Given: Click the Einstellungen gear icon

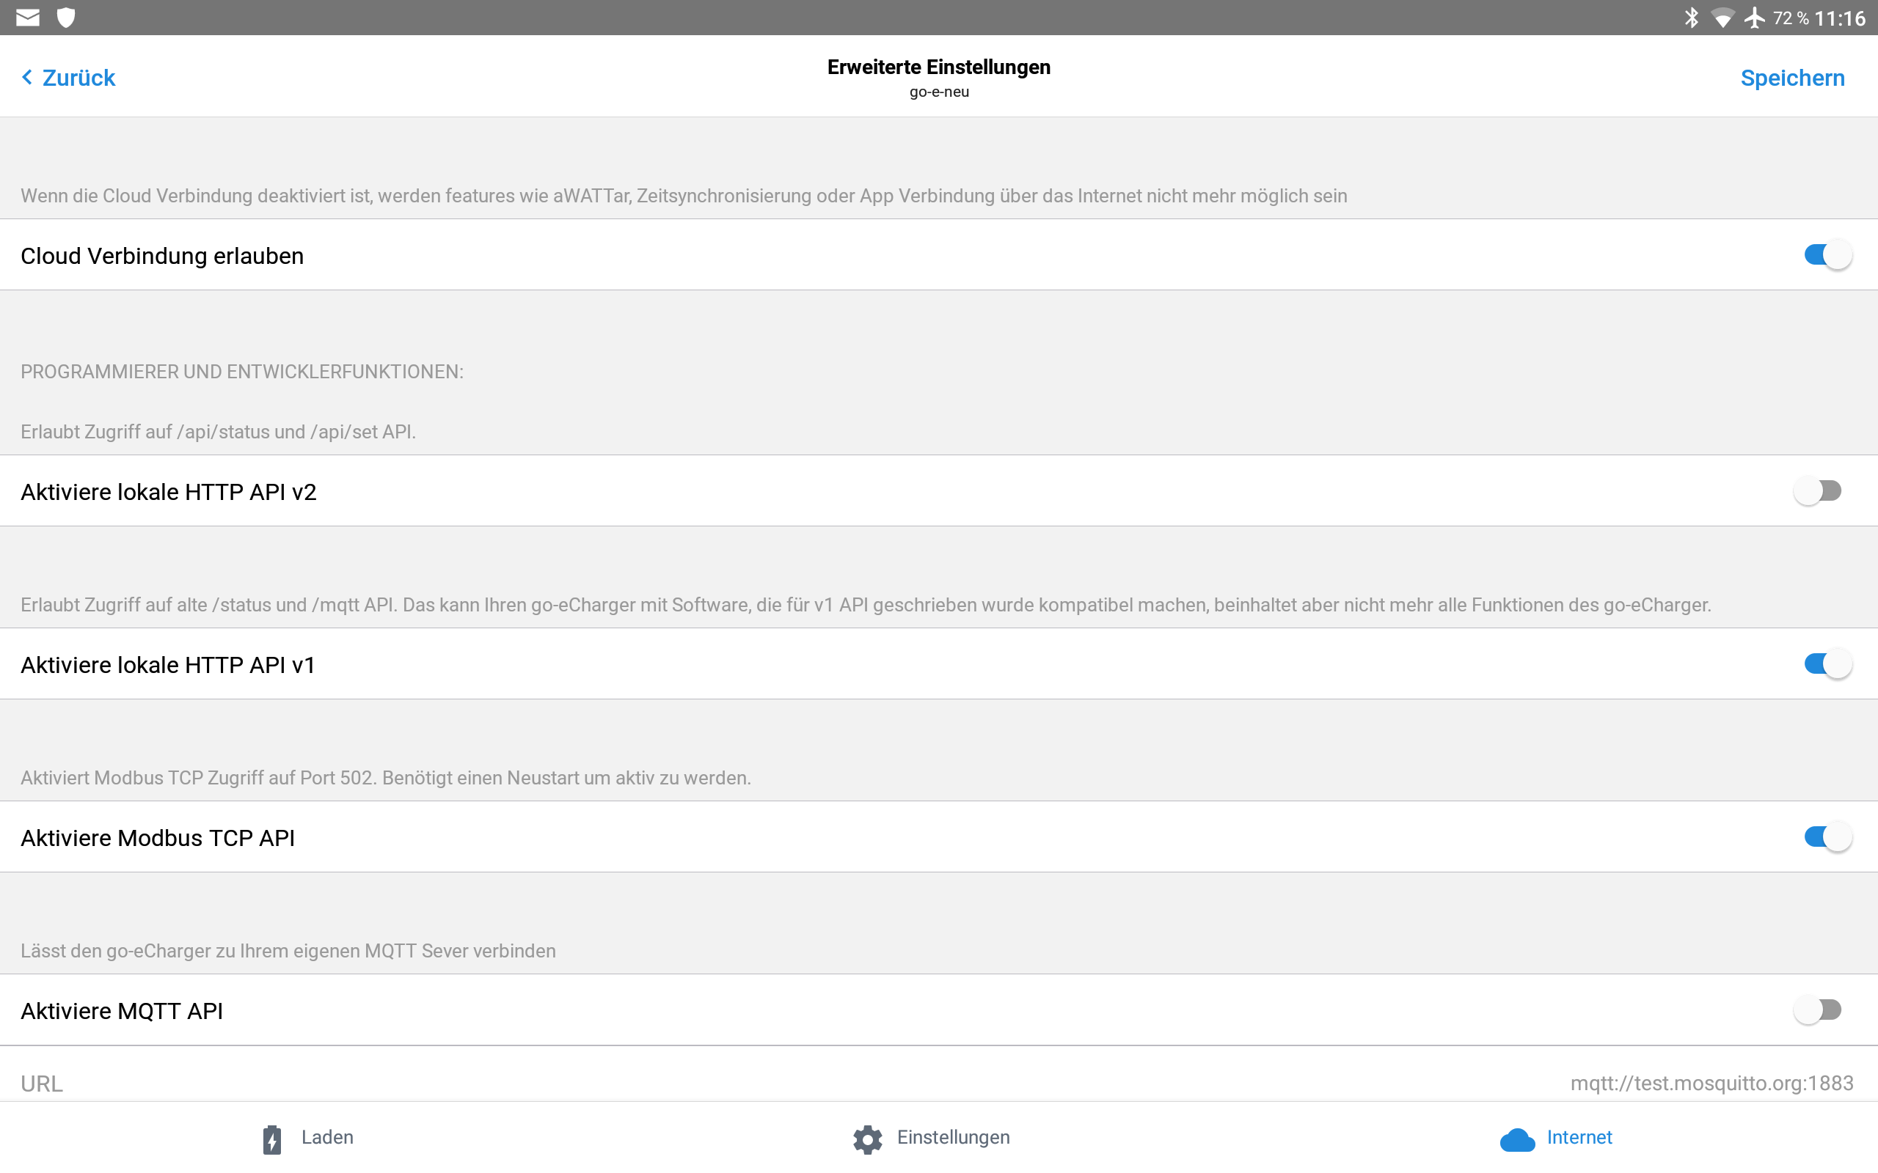Looking at the screenshot, I should (868, 1139).
